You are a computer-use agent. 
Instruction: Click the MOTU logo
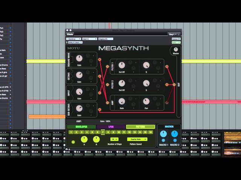click(73, 48)
